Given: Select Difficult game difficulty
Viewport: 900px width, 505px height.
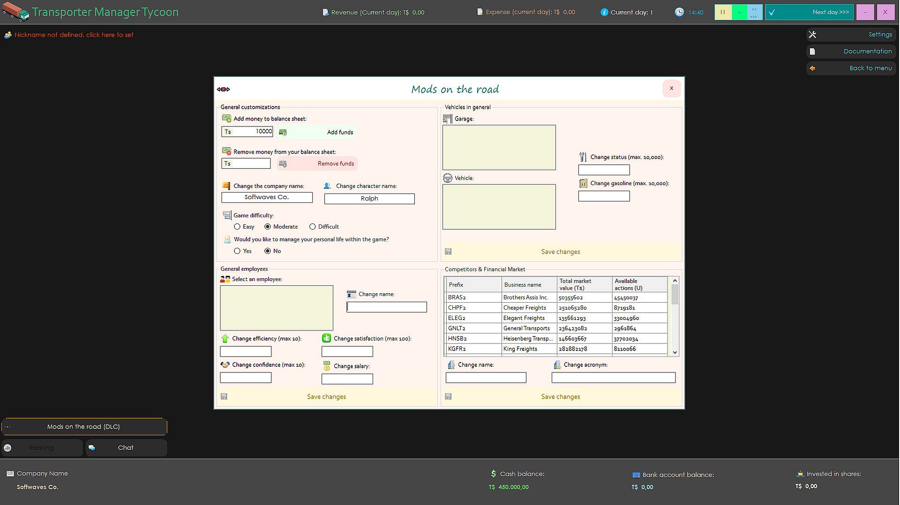Looking at the screenshot, I should (x=313, y=227).
